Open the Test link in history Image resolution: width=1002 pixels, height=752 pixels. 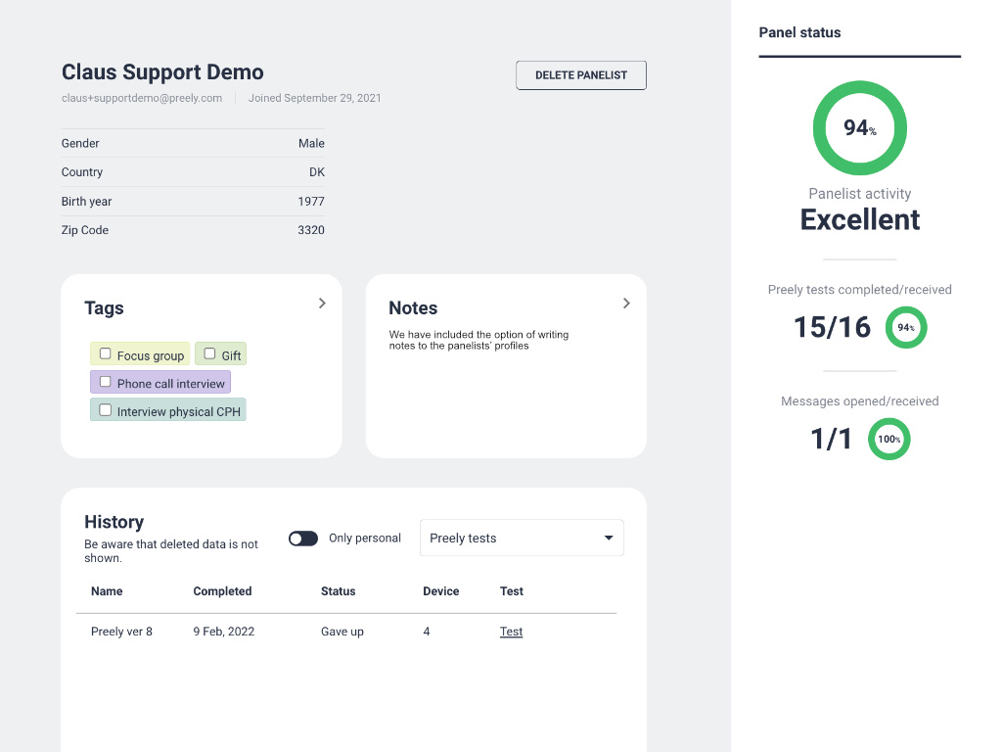coord(511,632)
